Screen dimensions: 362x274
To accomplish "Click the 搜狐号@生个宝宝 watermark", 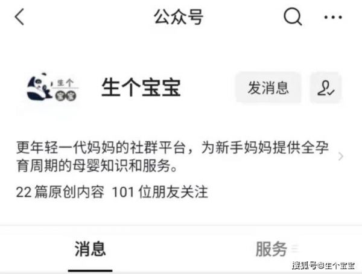I will click(323, 266).
